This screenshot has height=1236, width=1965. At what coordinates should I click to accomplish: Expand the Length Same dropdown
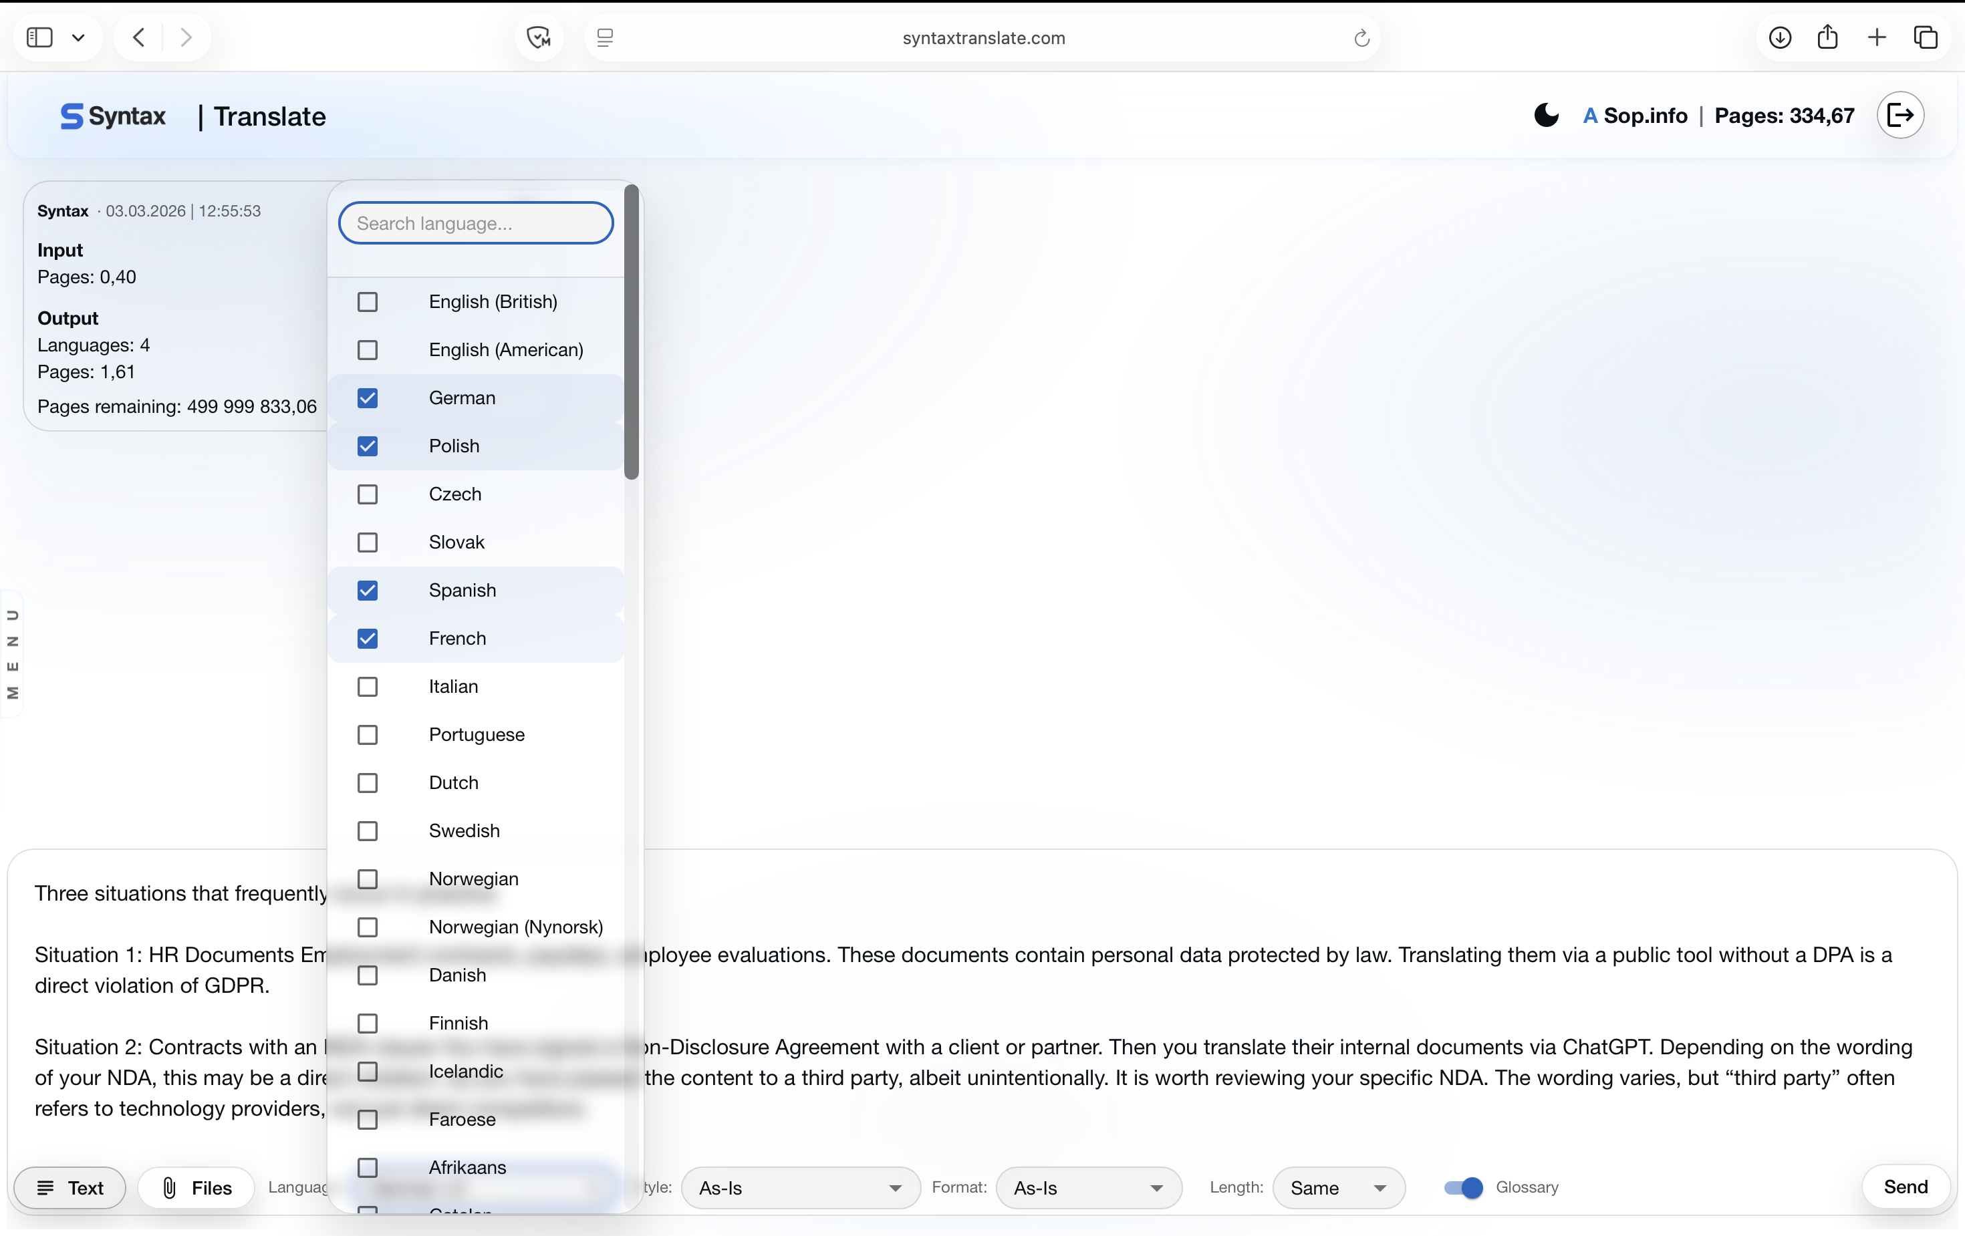coord(1338,1188)
